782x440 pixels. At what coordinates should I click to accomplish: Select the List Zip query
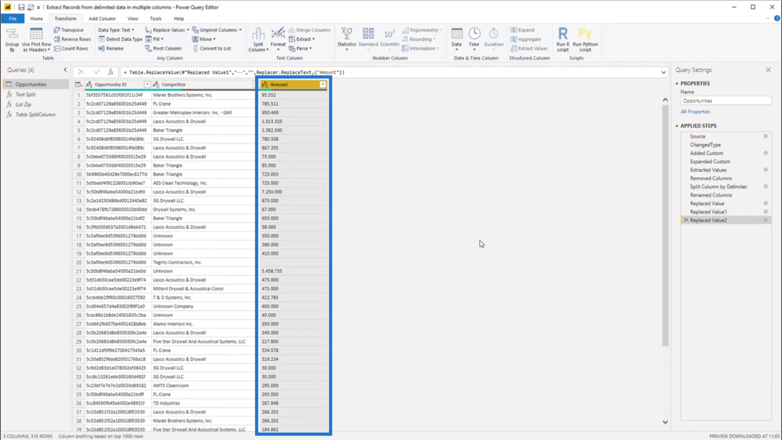(35, 105)
